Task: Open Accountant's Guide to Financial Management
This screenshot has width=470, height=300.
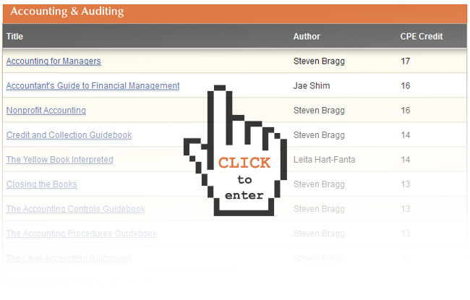Action: point(93,86)
